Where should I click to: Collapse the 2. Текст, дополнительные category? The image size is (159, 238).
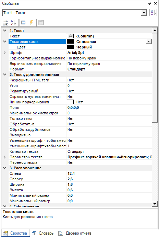[5, 75]
